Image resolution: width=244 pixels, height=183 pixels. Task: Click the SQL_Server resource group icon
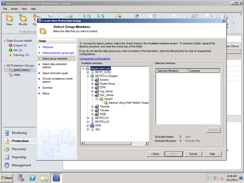[x=97, y=95]
